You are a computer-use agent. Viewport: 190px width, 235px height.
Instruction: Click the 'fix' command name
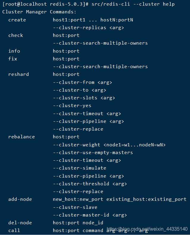12,59
